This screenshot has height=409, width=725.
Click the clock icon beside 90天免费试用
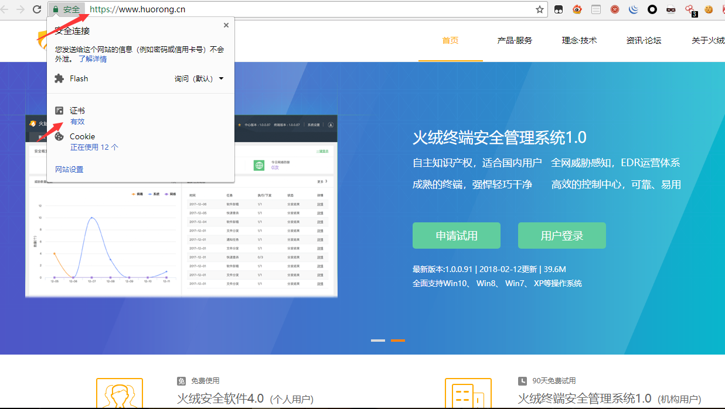[522, 381]
